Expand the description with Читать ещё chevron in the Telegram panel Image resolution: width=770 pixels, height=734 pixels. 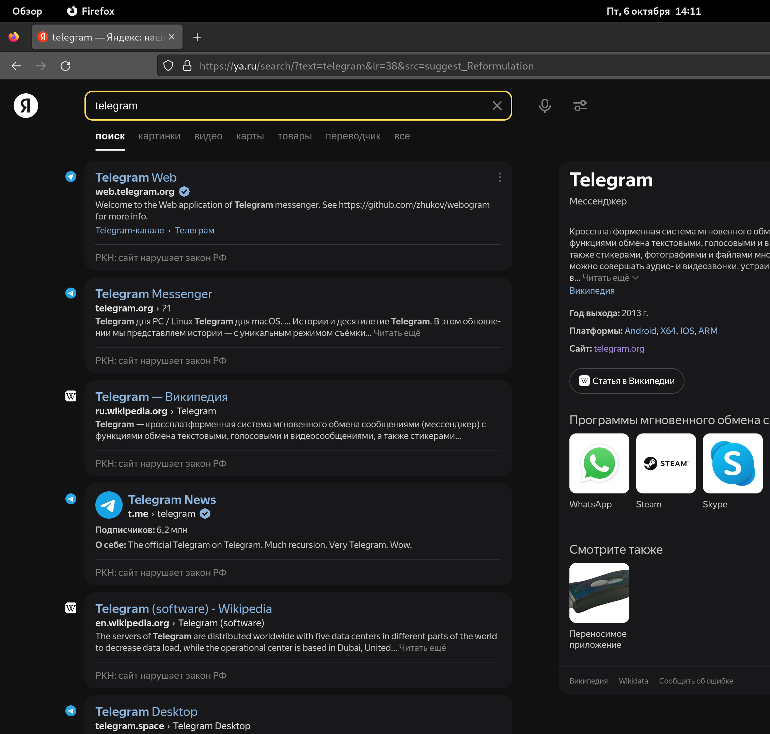[x=610, y=278]
